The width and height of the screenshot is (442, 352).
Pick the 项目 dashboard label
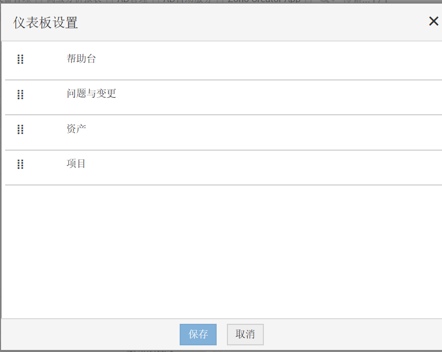click(x=76, y=163)
